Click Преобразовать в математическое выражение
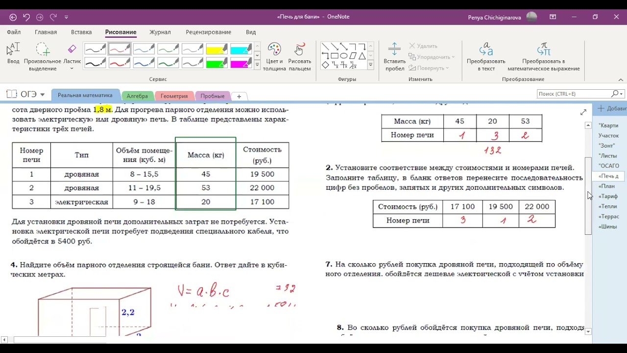The image size is (627, 353). [544, 57]
